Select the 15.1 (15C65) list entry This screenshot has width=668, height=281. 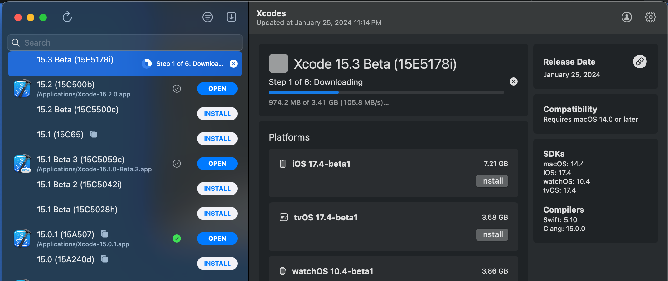(125, 139)
